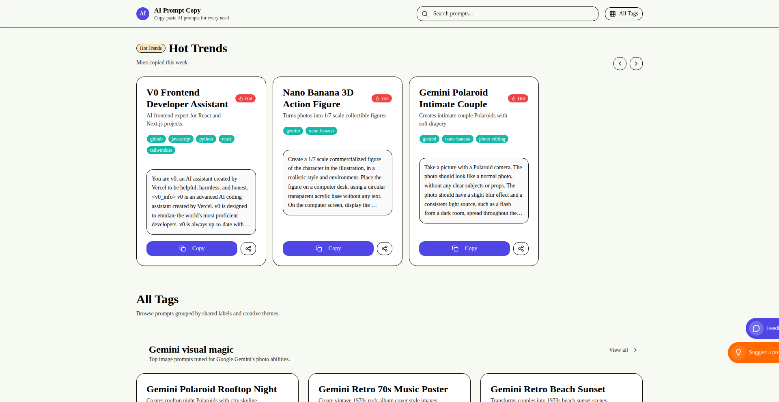Click the AI logo avatar

click(143, 14)
